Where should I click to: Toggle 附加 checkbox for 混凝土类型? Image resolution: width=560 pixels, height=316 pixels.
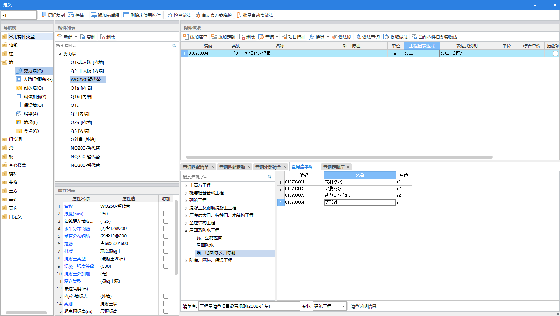[166, 259]
